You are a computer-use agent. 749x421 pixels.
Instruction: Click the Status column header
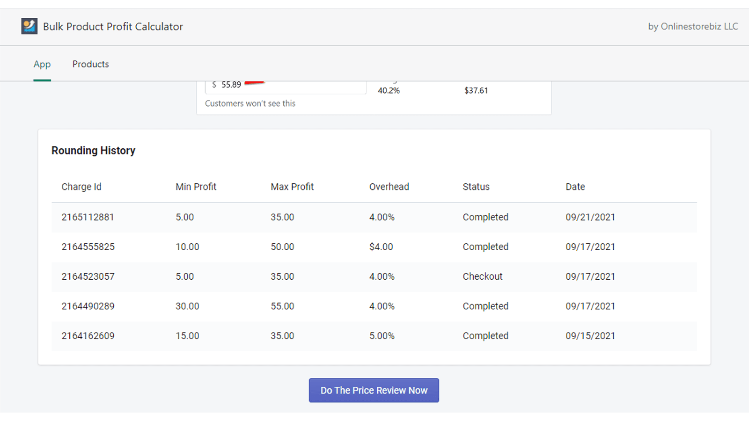click(x=476, y=187)
